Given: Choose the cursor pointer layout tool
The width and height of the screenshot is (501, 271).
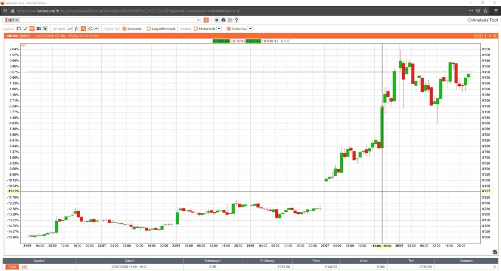Looking at the screenshot, I should [45, 29].
